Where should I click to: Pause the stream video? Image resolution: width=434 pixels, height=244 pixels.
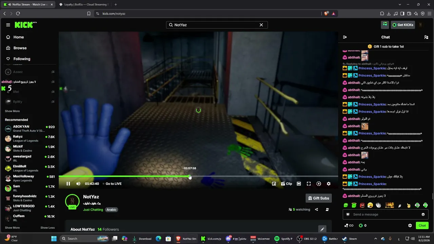[68, 184]
